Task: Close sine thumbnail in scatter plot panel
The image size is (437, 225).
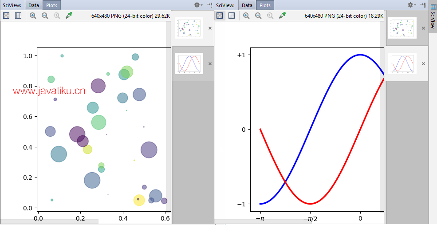Action: (210, 64)
